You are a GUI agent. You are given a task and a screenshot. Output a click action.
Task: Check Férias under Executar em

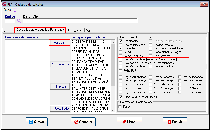tap(121, 52)
